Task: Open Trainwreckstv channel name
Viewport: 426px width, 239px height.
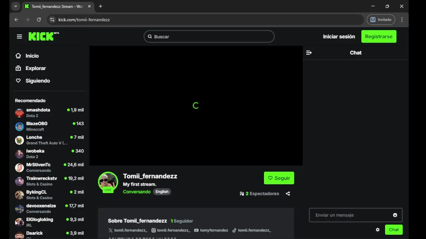Action: 42,178
